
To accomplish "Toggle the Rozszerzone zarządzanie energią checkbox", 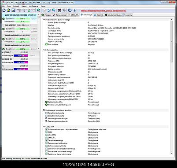I will [46, 151].
